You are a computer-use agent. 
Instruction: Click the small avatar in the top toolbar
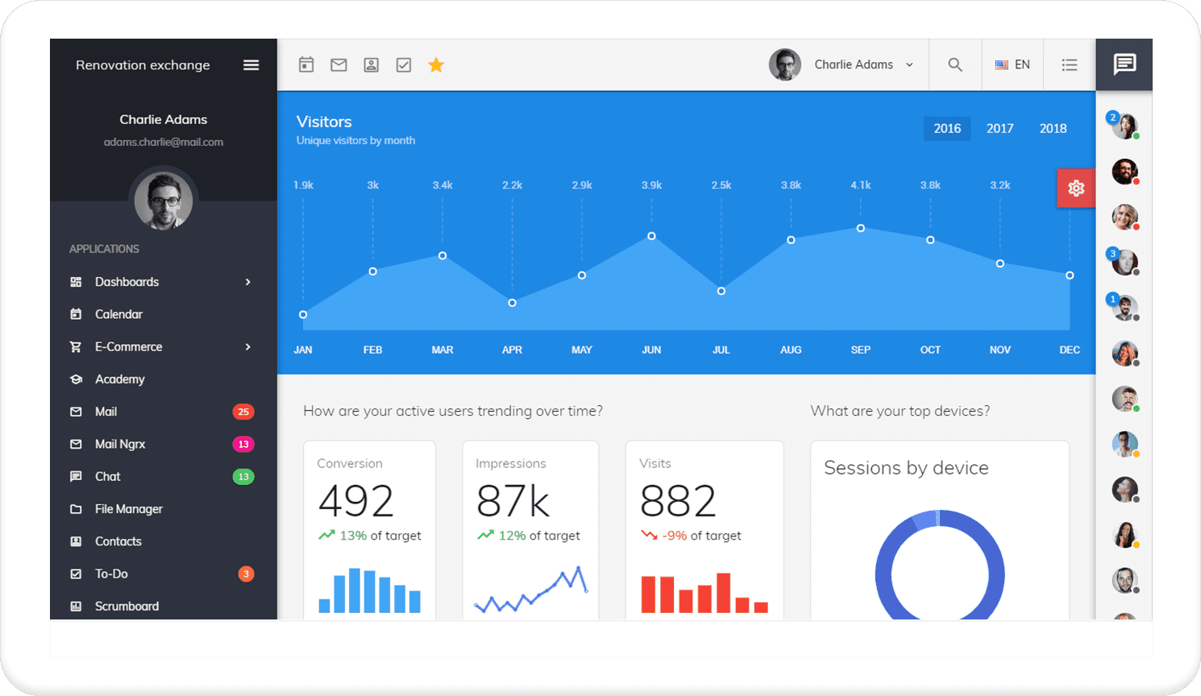click(x=785, y=64)
